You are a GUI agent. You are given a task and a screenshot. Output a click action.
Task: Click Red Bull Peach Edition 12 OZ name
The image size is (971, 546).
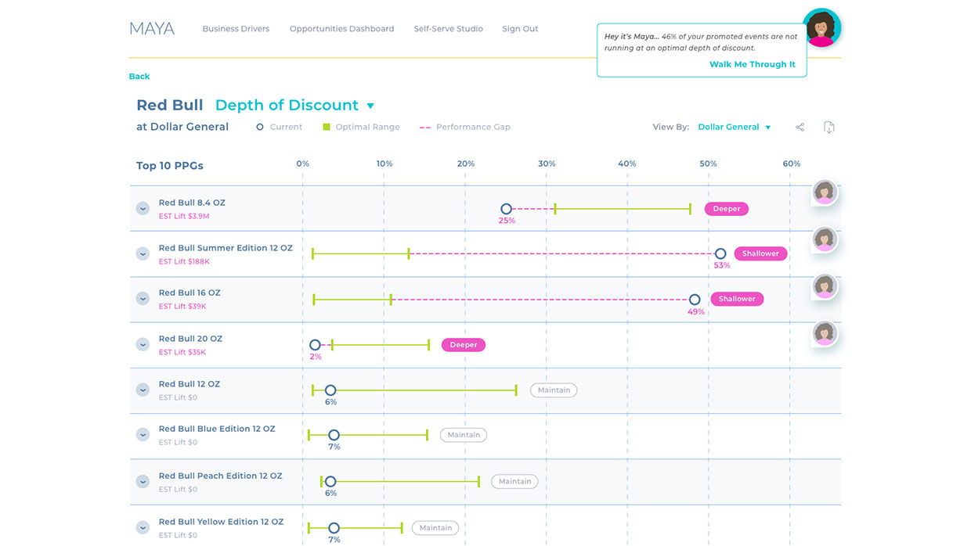point(220,476)
